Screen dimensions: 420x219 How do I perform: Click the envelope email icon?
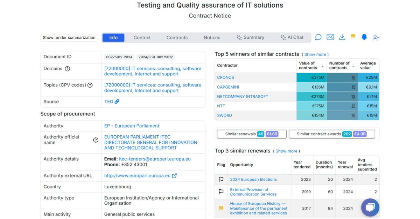(x=330, y=37)
